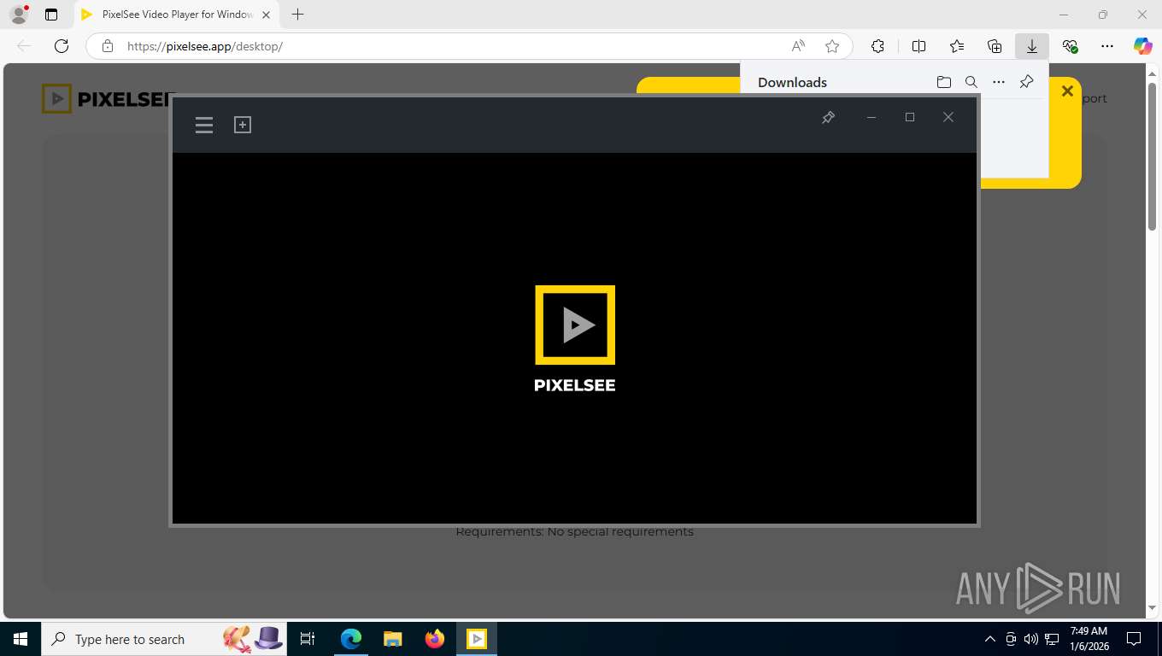Screen dimensions: 1162x656
Task: Click the PIXELSEE logo on the webpage
Action: 109,99
